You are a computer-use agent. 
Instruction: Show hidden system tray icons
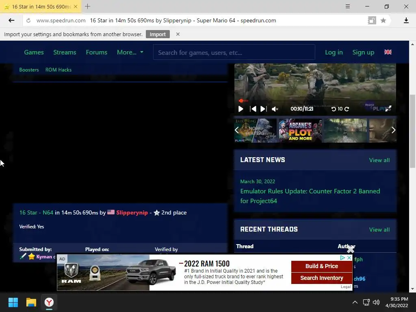(355, 302)
